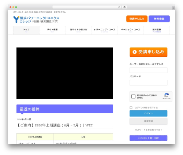Click the browser reload icon
The width and height of the screenshot is (183, 155).
tap(119, 7)
